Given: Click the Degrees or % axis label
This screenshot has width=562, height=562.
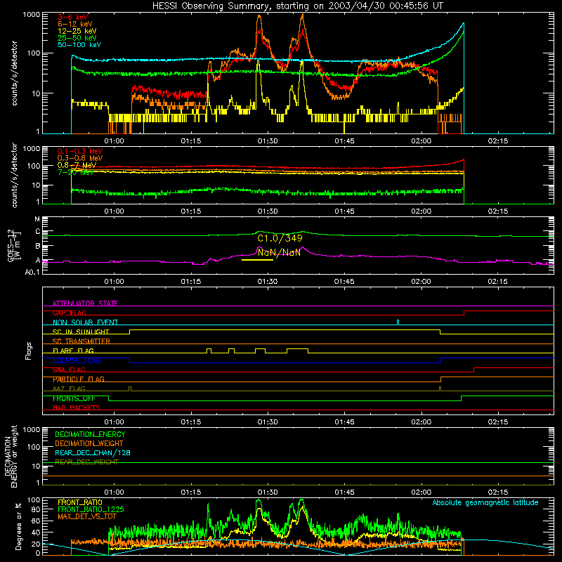Looking at the screenshot, I should coord(18,526).
